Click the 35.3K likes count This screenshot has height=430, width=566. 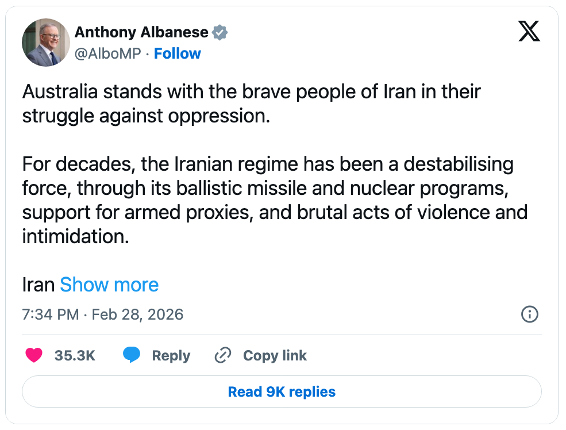(x=75, y=356)
